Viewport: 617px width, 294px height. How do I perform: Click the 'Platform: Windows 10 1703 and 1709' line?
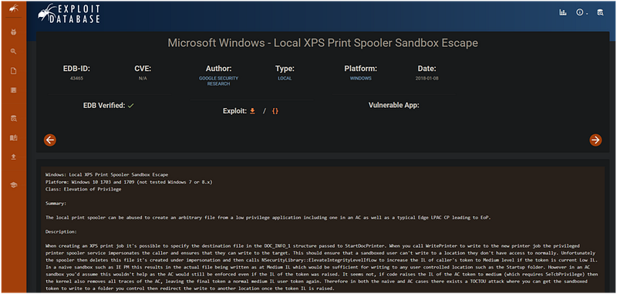(129, 181)
